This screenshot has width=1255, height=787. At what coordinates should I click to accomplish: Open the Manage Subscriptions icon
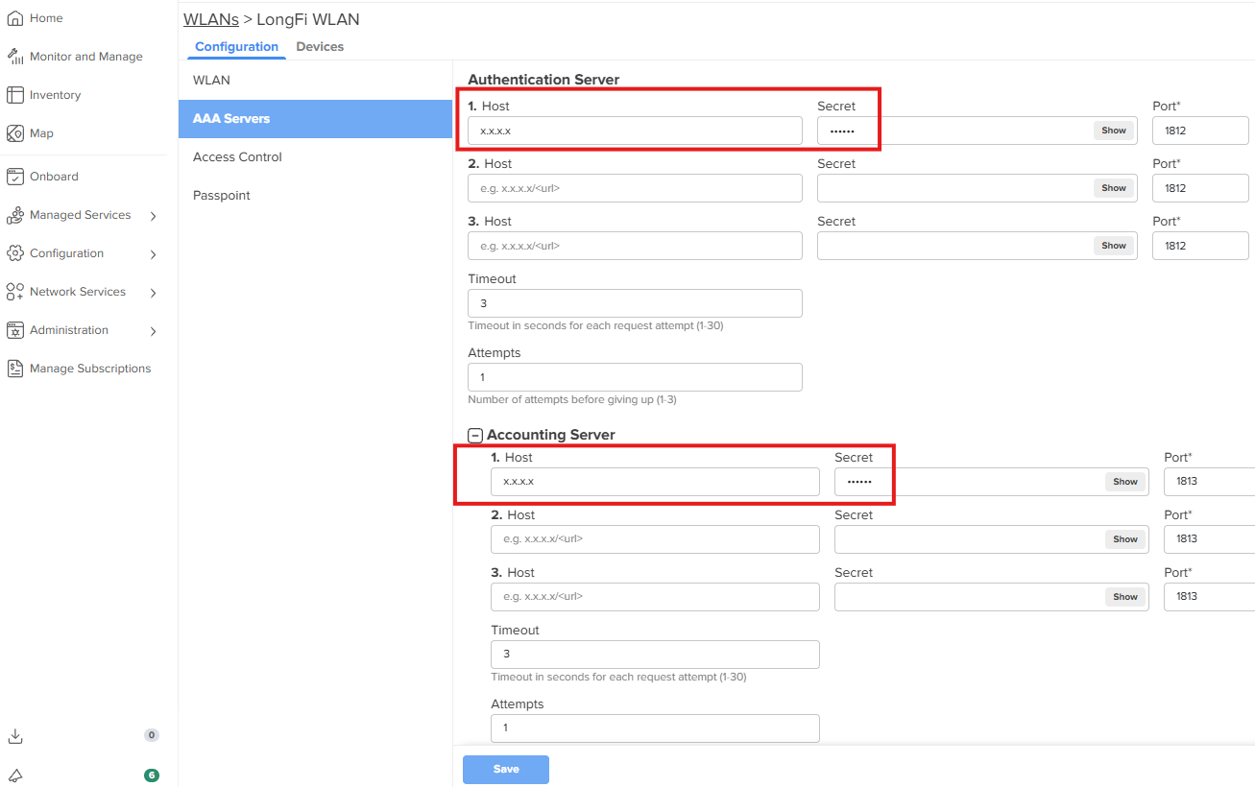click(x=14, y=369)
